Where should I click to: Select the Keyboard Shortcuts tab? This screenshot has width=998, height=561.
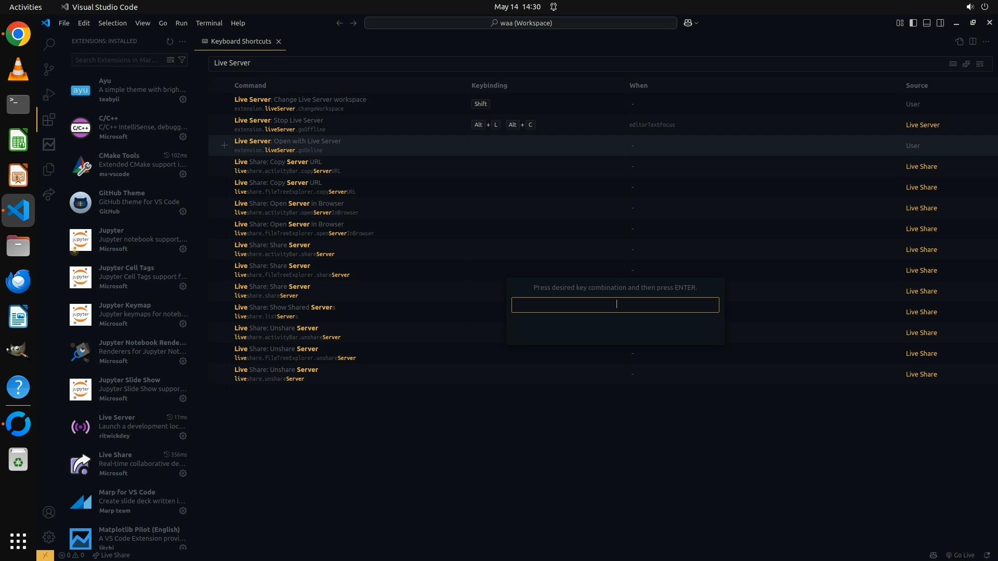[241, 42]
